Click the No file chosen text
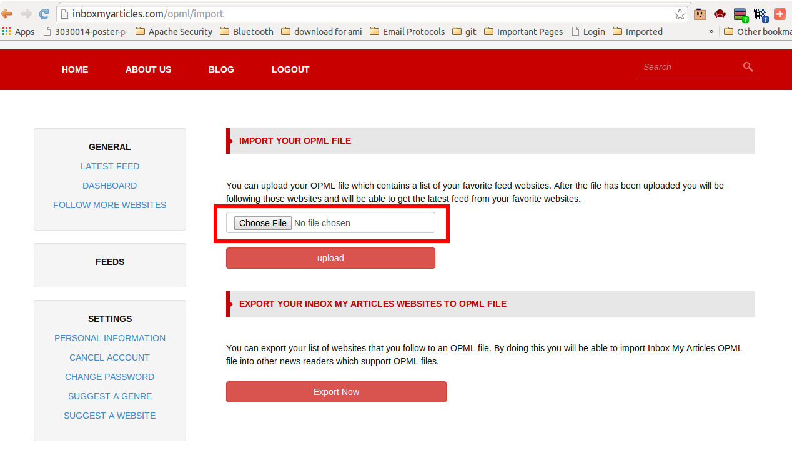 pyautogui.click(x=322, y=223)
